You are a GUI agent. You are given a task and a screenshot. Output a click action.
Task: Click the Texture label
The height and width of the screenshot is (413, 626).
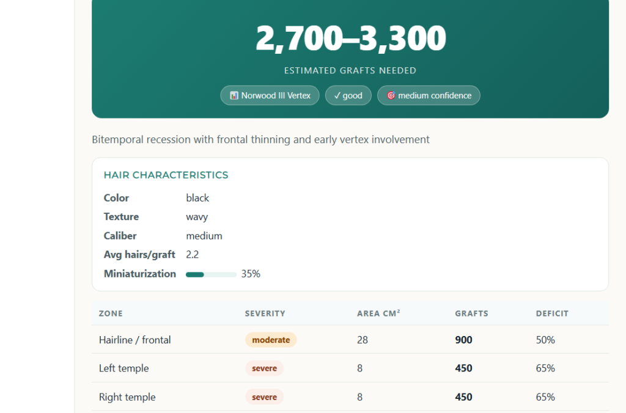pyautogui.click(x=122, y=217)
